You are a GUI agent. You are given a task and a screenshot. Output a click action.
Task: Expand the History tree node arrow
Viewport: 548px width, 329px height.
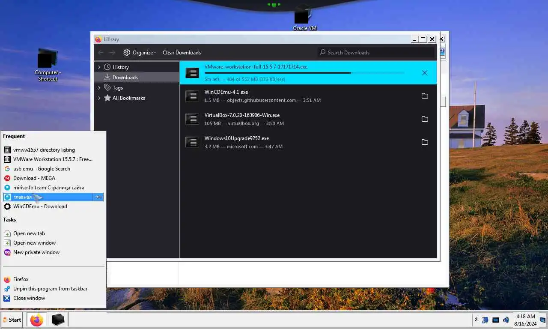[x=99, y=67]
